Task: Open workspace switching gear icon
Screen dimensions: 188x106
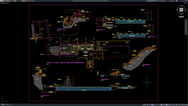Action: point(176,105)
